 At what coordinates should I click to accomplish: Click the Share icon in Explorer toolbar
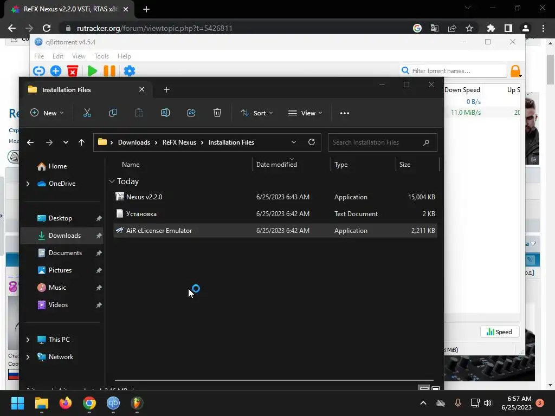191,113
